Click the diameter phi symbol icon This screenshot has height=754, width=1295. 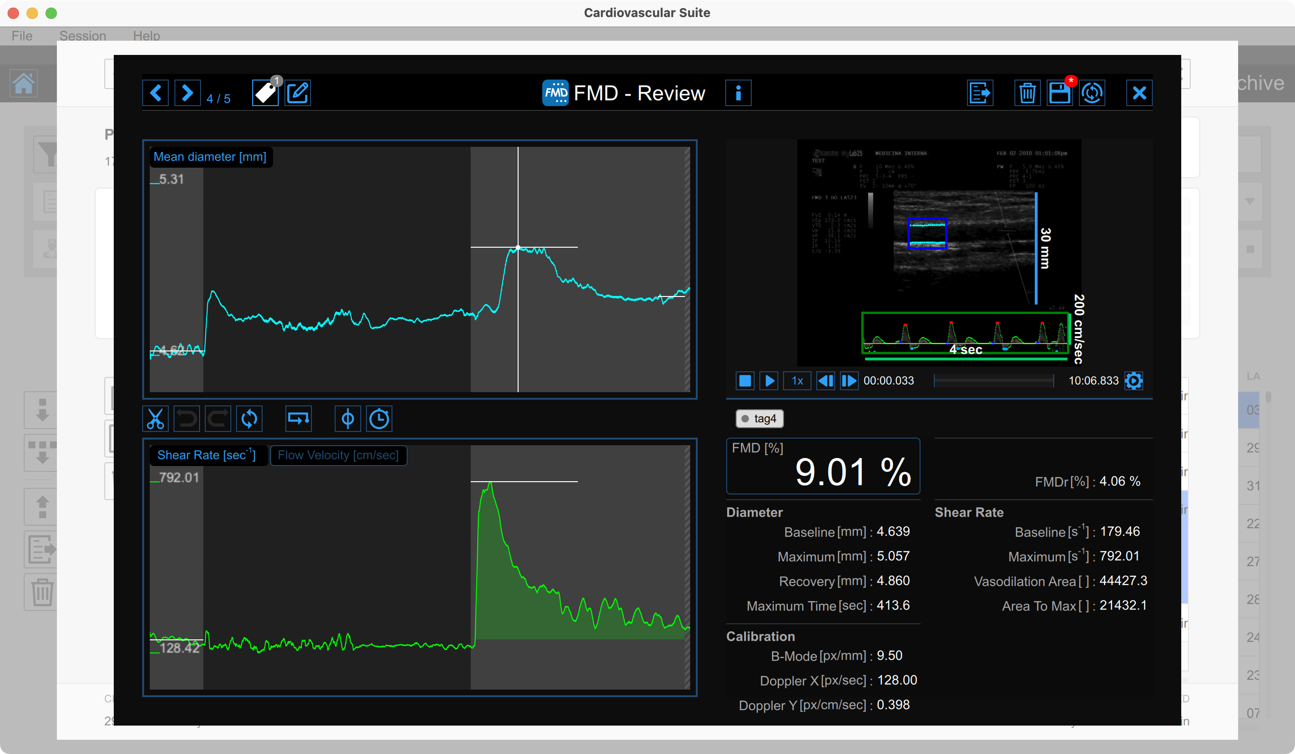[x=347, y=419]
